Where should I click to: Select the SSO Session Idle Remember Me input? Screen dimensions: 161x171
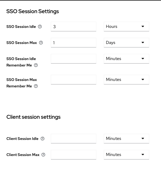(74, 59)
